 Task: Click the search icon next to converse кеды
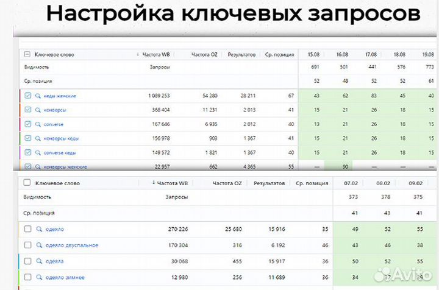coord(38,152)
